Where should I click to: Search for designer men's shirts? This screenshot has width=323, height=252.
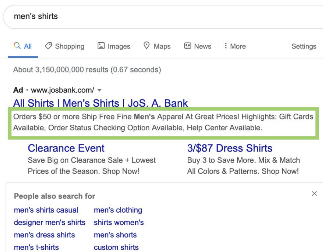50,223
